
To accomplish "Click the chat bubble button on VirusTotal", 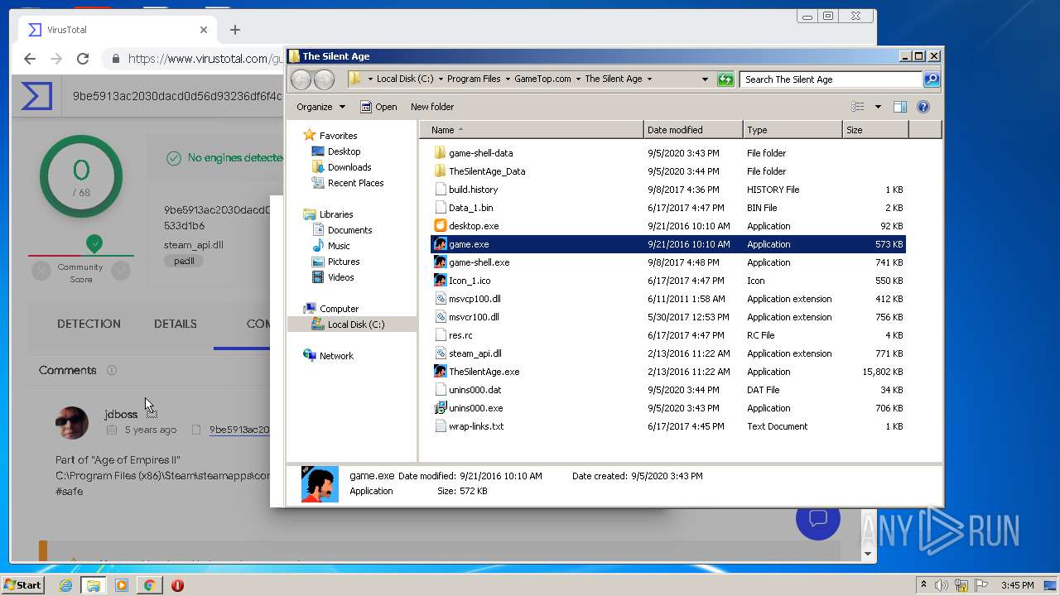I will (818, 518).
